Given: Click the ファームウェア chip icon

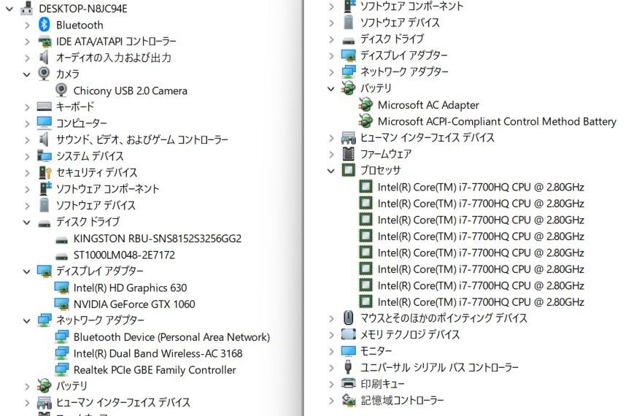Looking at the screenshot, I should (x=348, y=154).
